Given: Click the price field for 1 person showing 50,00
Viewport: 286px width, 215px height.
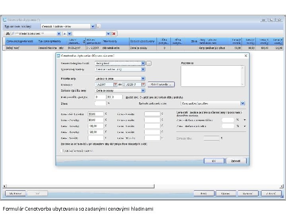Looking at the screenshot, I should pyautogui.click(x=96, y=114).
